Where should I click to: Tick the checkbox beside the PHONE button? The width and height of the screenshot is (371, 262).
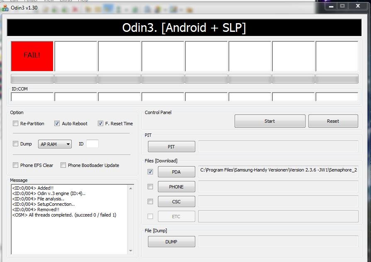(150, 186)
